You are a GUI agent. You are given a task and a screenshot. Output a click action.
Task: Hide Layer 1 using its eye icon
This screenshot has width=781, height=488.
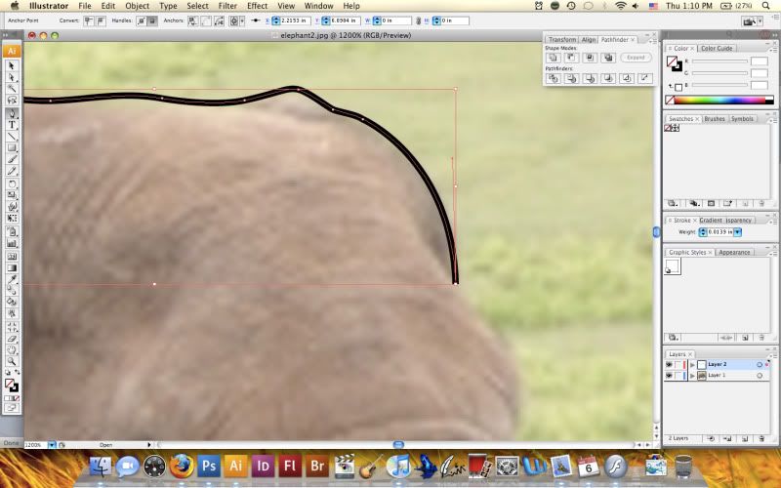[669, 376]
